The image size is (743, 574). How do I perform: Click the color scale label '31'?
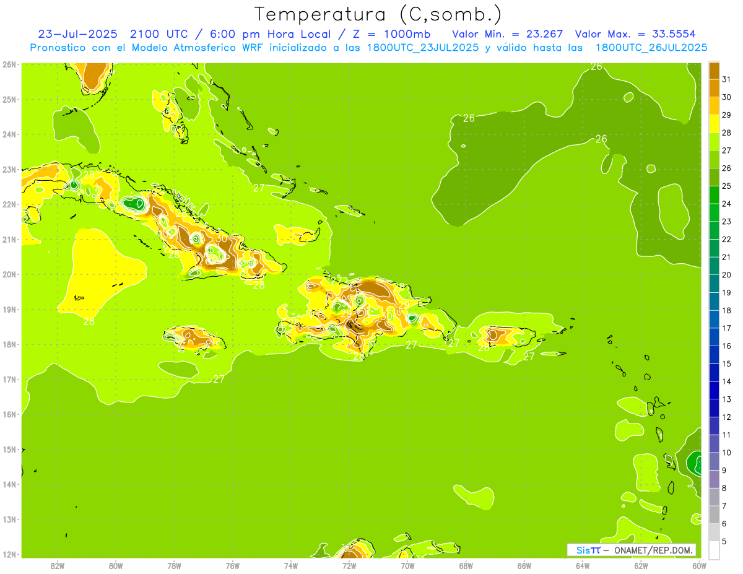coord(727,79)
